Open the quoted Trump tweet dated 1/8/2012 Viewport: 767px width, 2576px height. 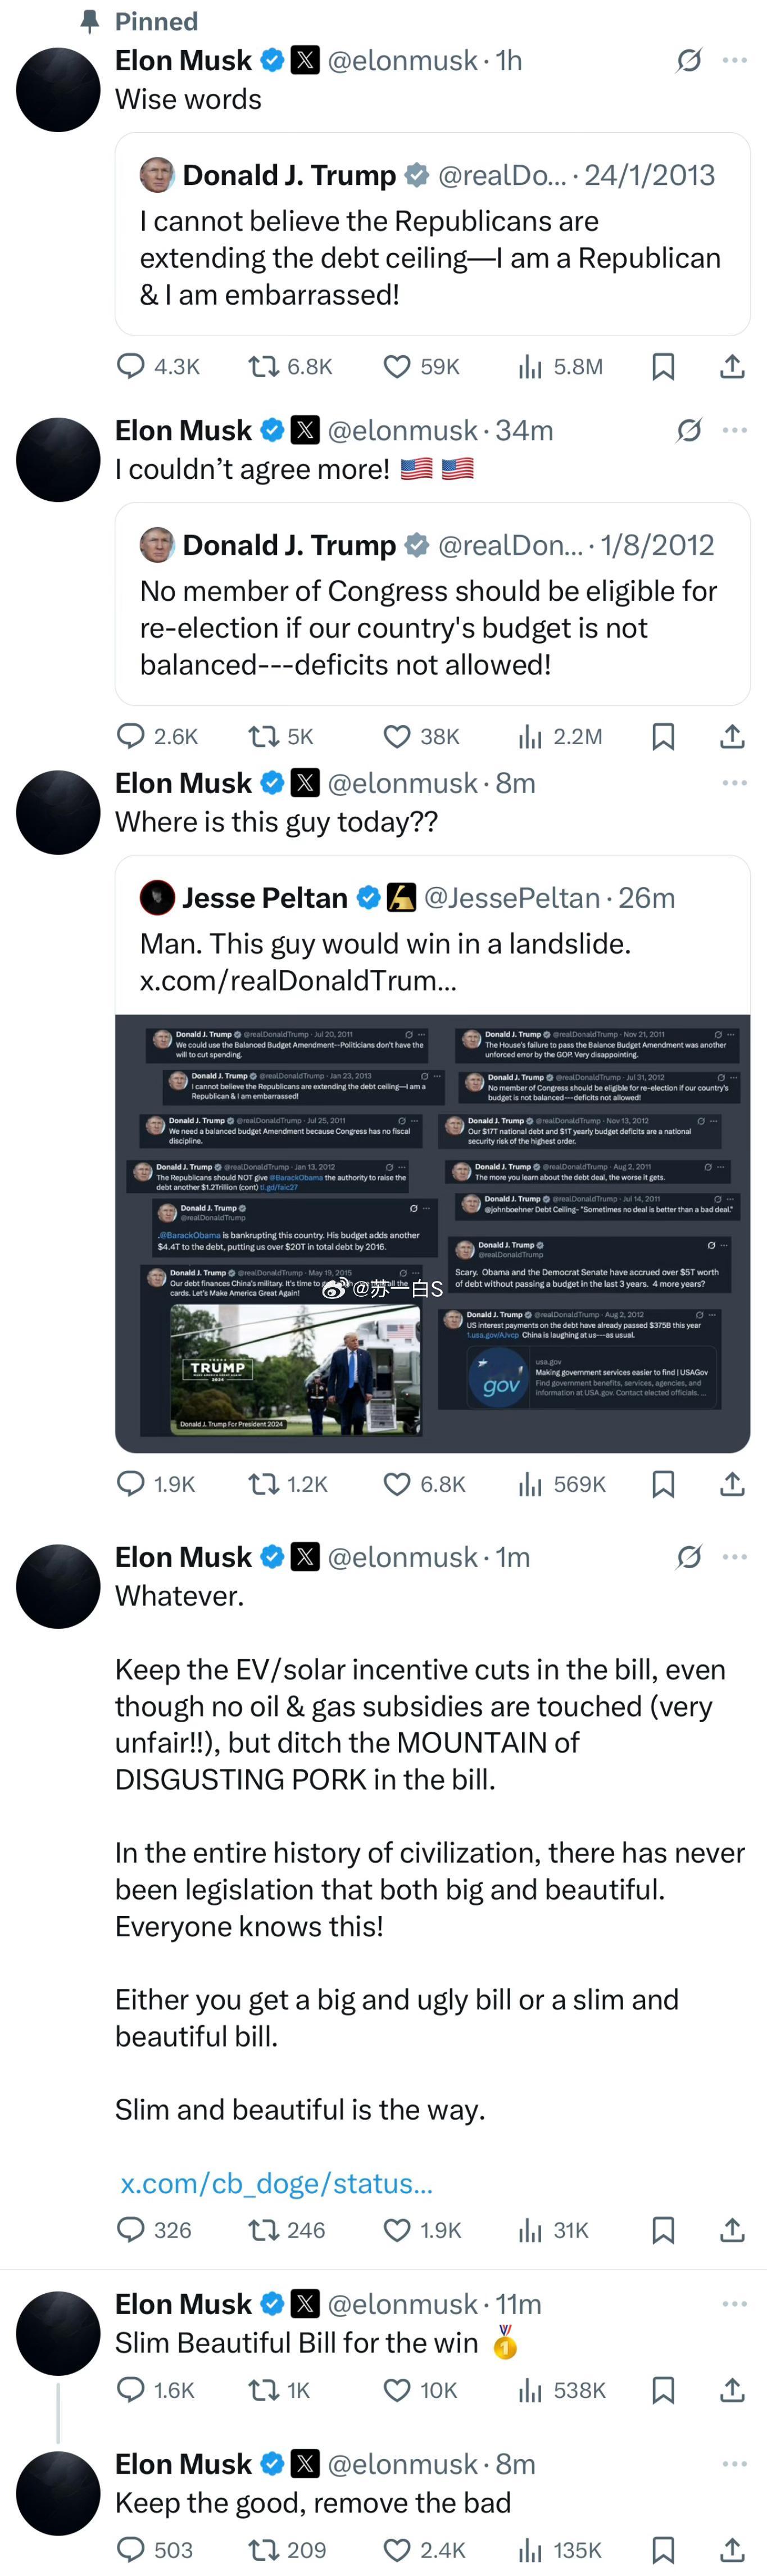click(432, 604)
